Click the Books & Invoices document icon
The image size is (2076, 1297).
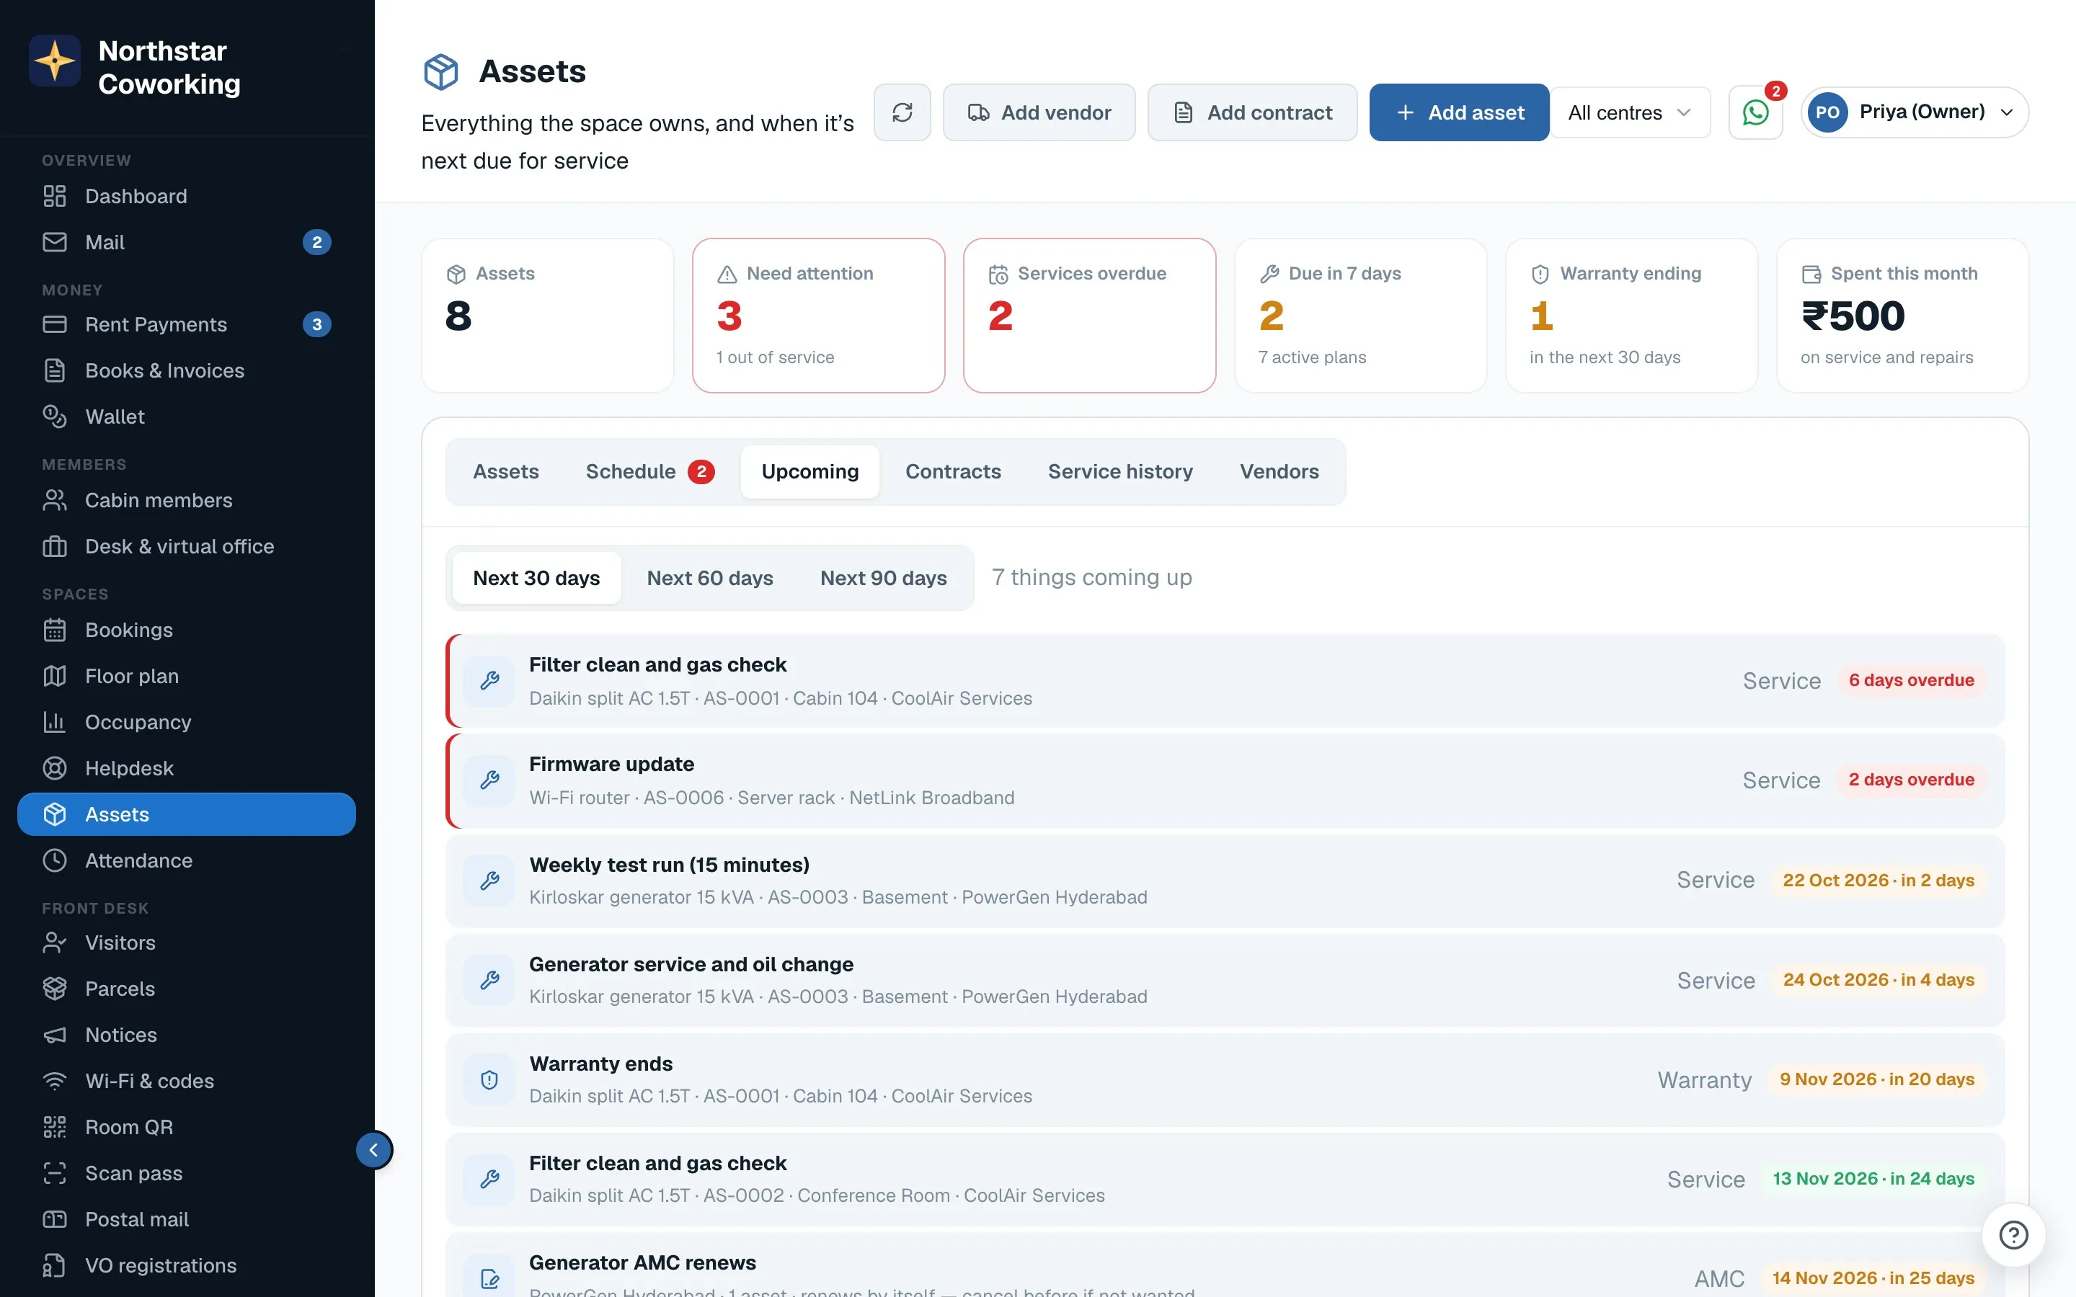(55, 370)
